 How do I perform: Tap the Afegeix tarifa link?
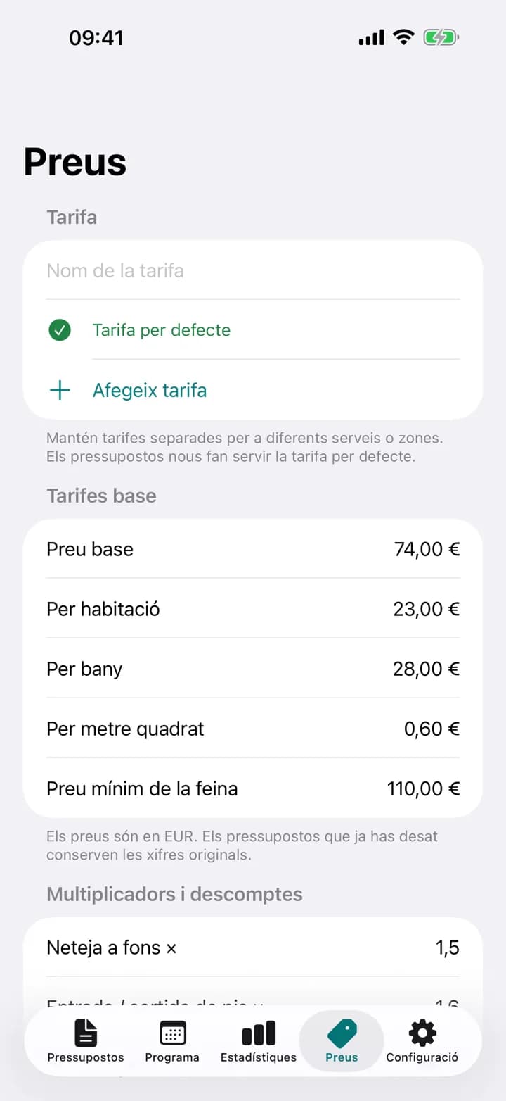point(150,390)
